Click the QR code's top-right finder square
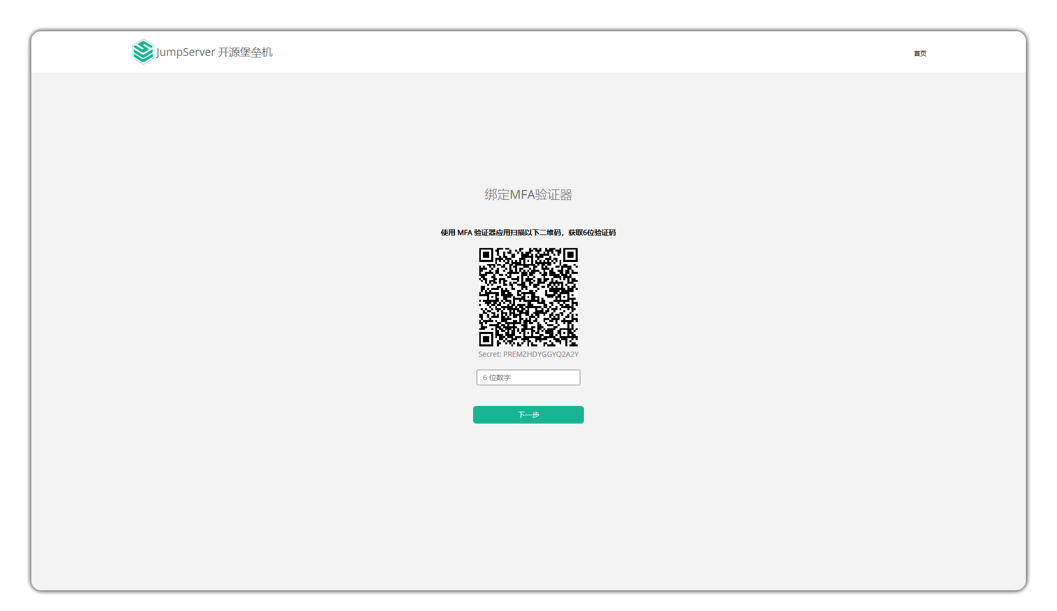 (570, 255)
